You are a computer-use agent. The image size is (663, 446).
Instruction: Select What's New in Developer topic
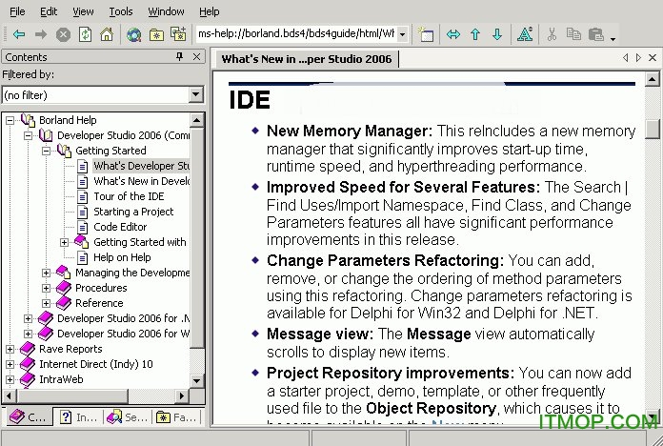[141, 181]
